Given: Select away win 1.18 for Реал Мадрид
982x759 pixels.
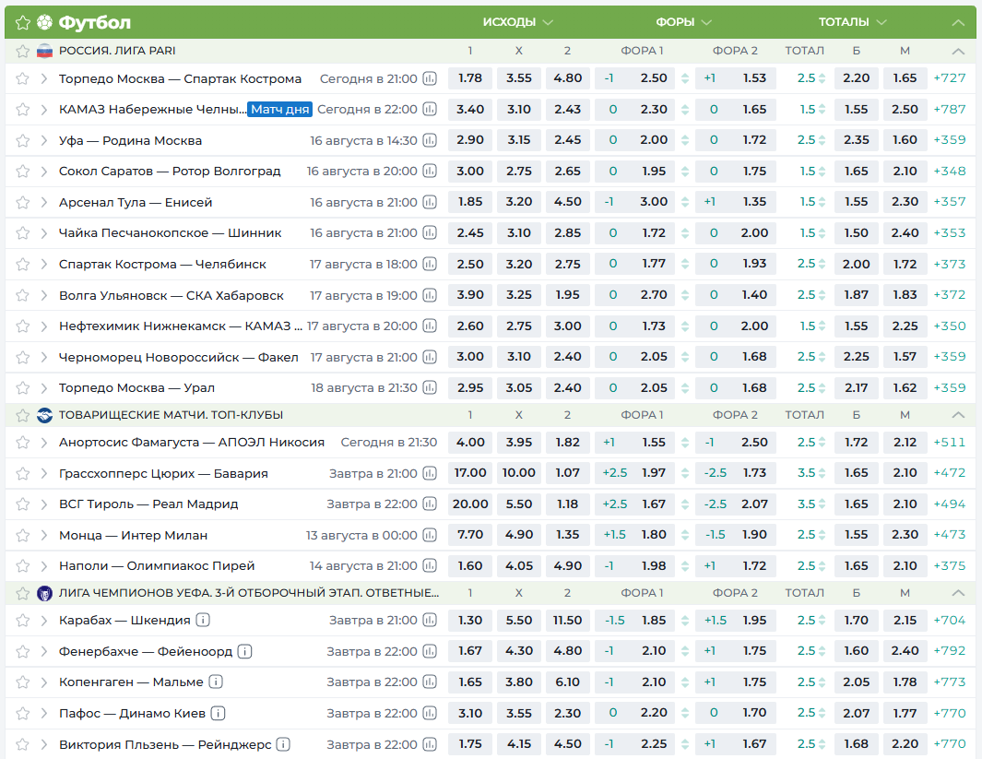Looking at the screenshot, I should 567,504.
